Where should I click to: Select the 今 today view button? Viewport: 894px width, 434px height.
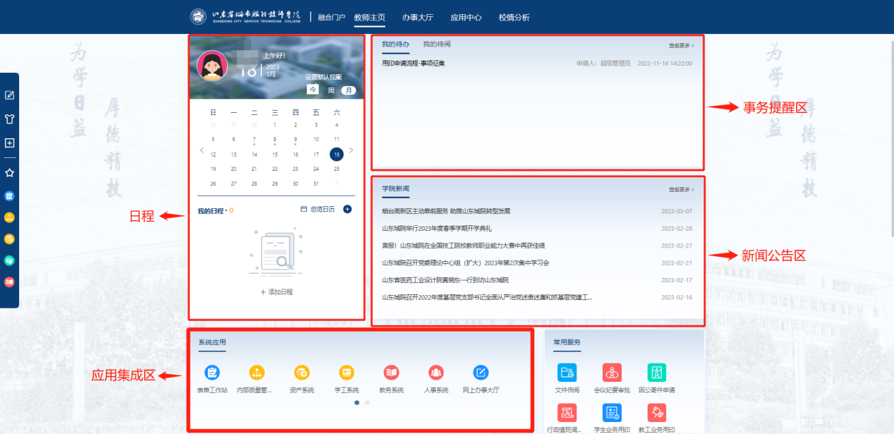coord(312,90)
